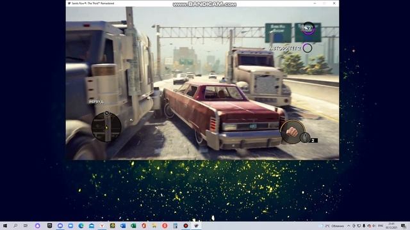Image resolution: width=410 pixels, height=230 pixels.
Task: Open the Microsoft Office icon on taskbar
Action: click(x=143, y=226)
